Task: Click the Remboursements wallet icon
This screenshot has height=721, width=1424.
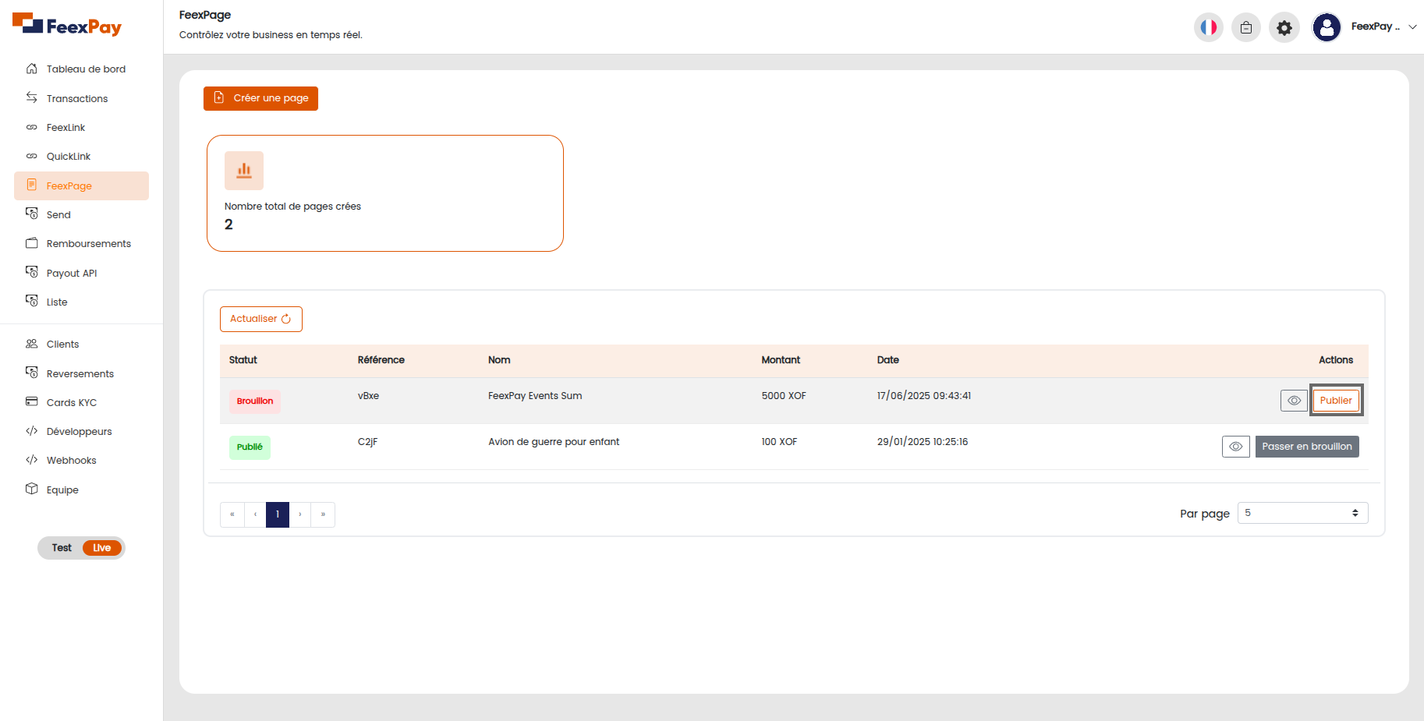Action: [x=32, y=243]
